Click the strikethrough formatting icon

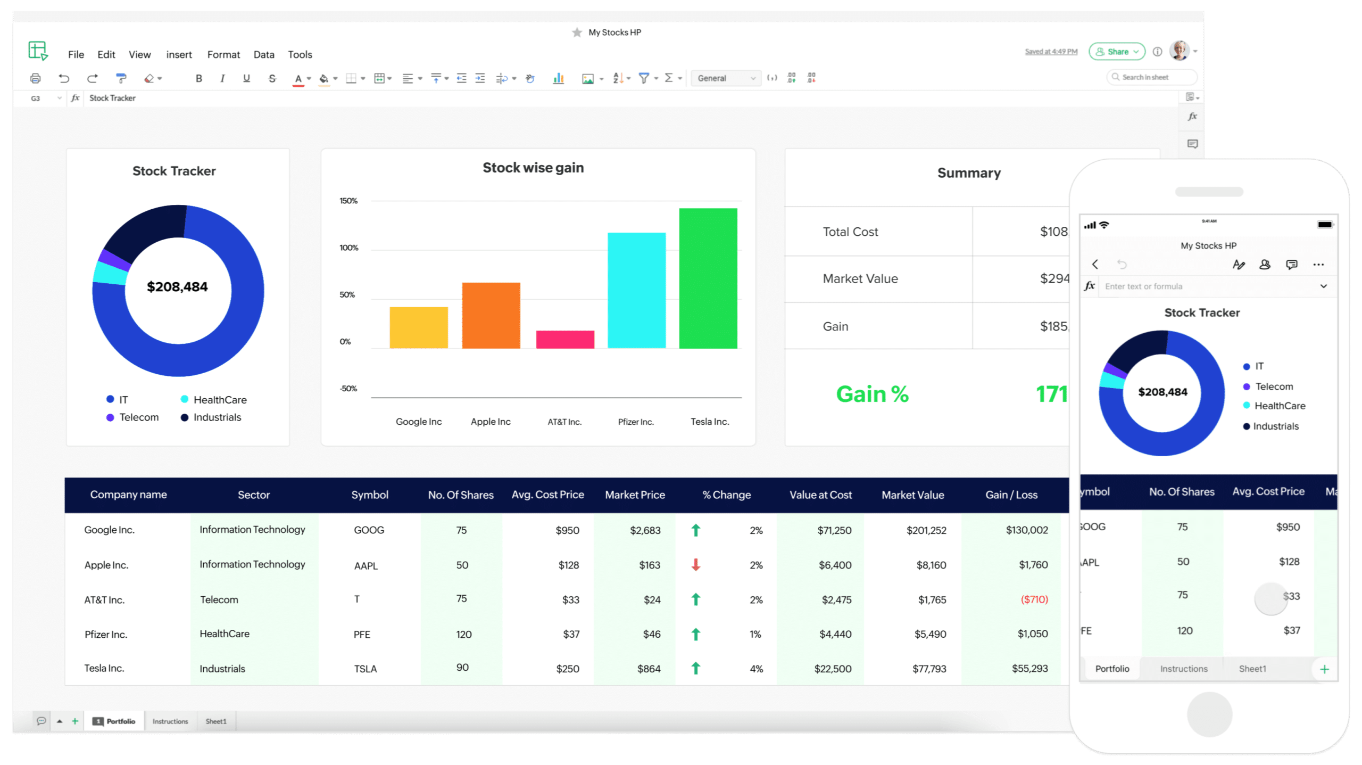[272, 79]
